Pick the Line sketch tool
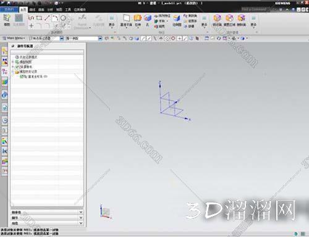309x237 pixels. (47, 18)
